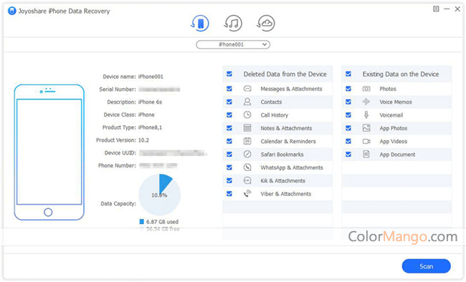
Task: Uncheck Messages & Attachments checkbox
Action: 229,89
